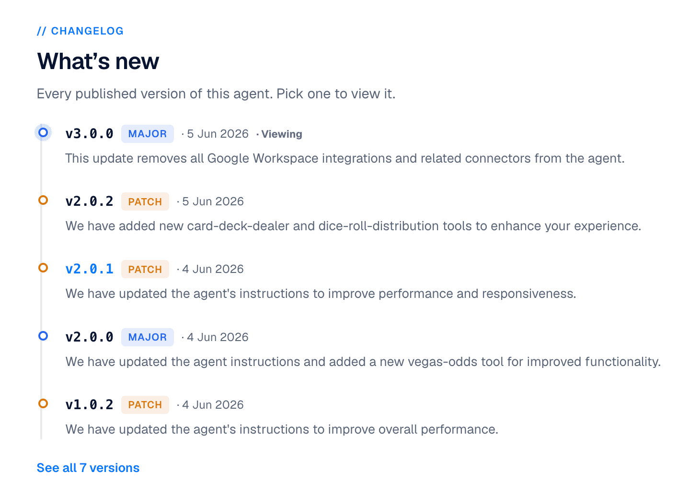Open version v1.0.2 heading

[89, 405]
